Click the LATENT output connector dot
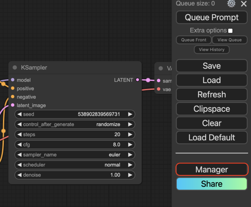The height and width of the screenshot is (207, 251). (137, 80)
